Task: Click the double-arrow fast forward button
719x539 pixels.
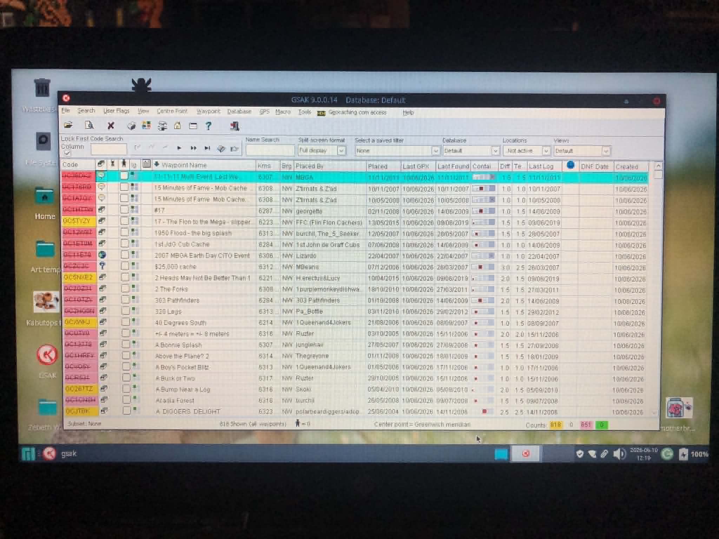Action: tap(193, 148)
